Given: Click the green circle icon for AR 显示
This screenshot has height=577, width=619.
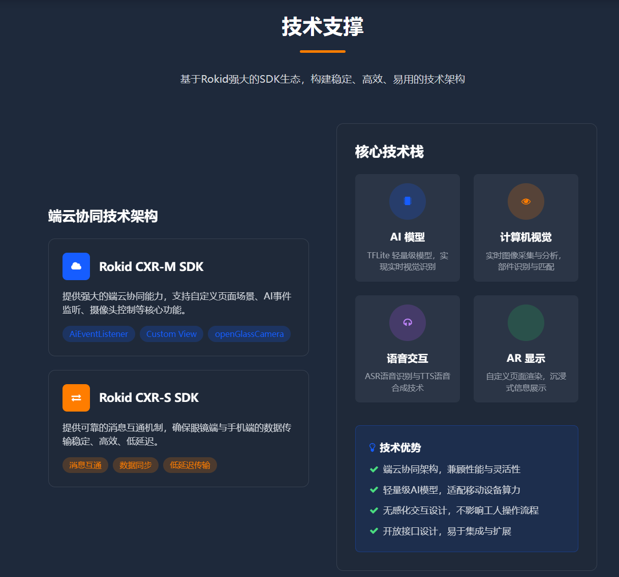Looking at the screenshot, I should click(526, 323).
